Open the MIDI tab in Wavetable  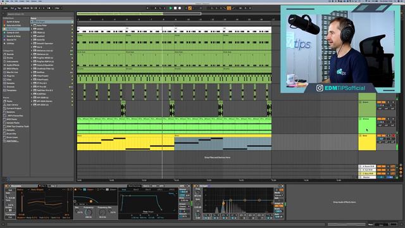coord(154,186)
